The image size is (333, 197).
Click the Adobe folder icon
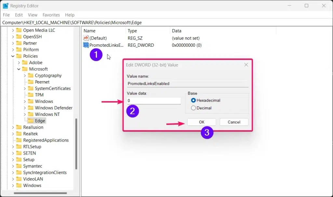[25, 63]
